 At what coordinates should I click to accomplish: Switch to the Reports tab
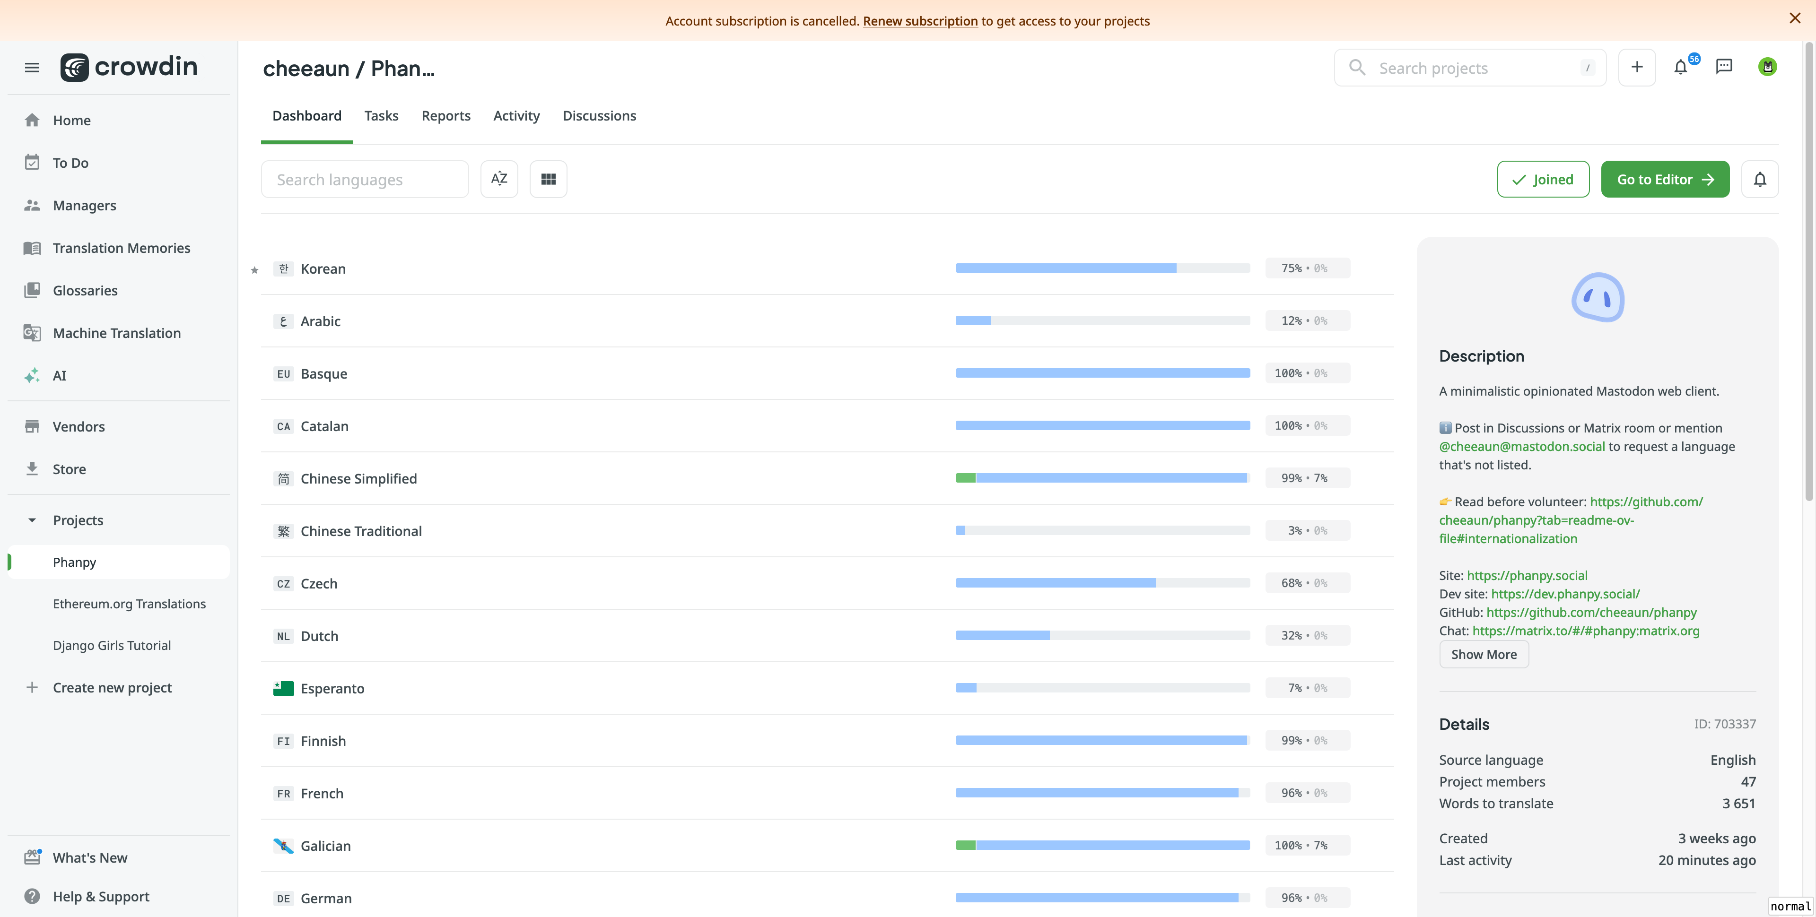445,116
